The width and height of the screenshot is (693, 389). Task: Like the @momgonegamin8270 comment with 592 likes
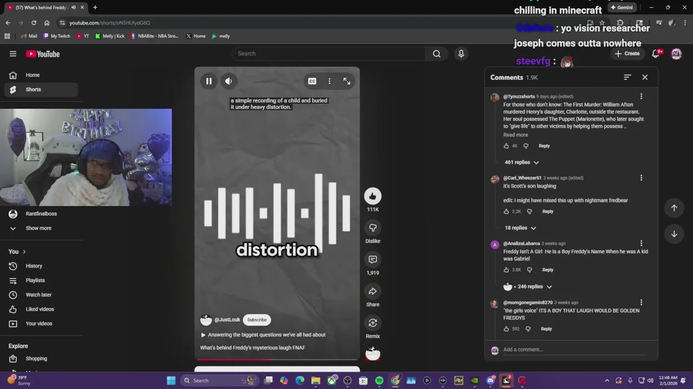pyautogui.click(x=506, y=329)
